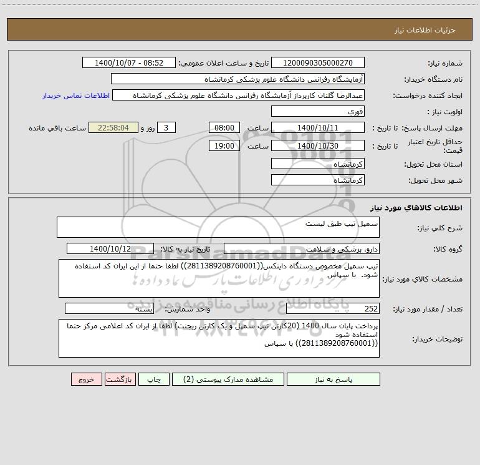Click the goods specification text area
Viewport: 480px width, 465px height.
coord(219,278)
